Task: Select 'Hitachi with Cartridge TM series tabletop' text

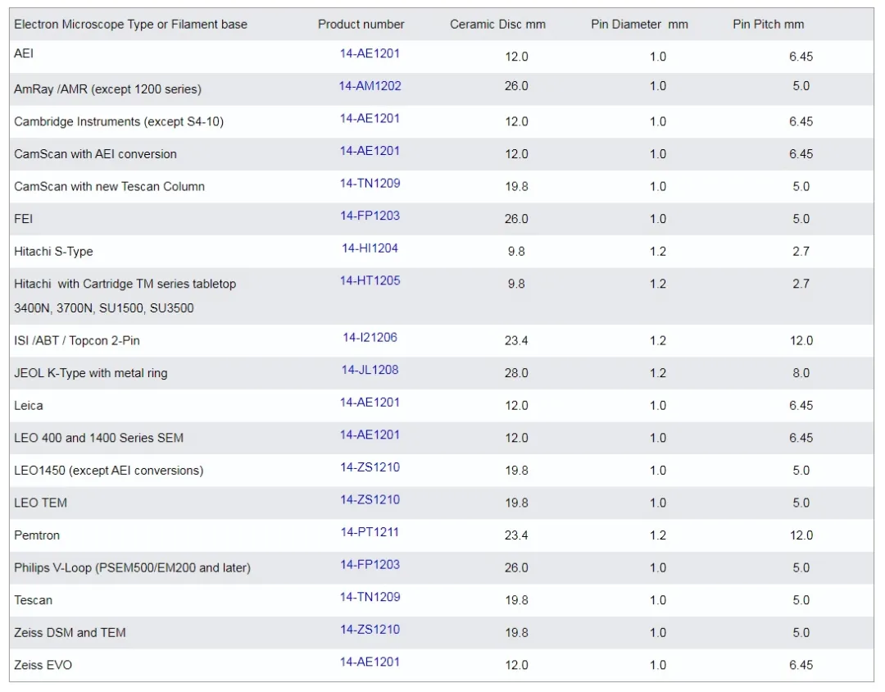Action: 125,285
